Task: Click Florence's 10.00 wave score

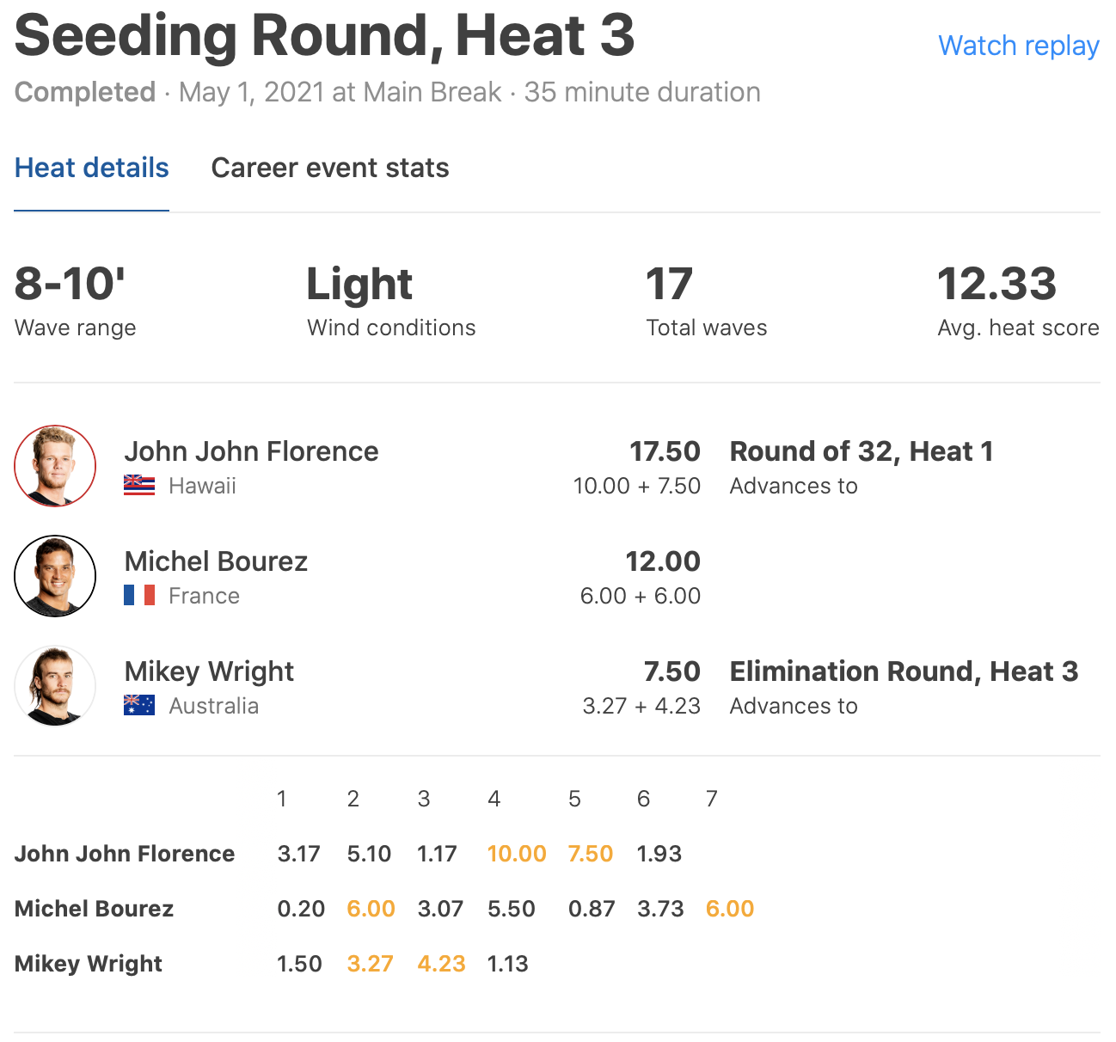Action: tap(517, 854)
